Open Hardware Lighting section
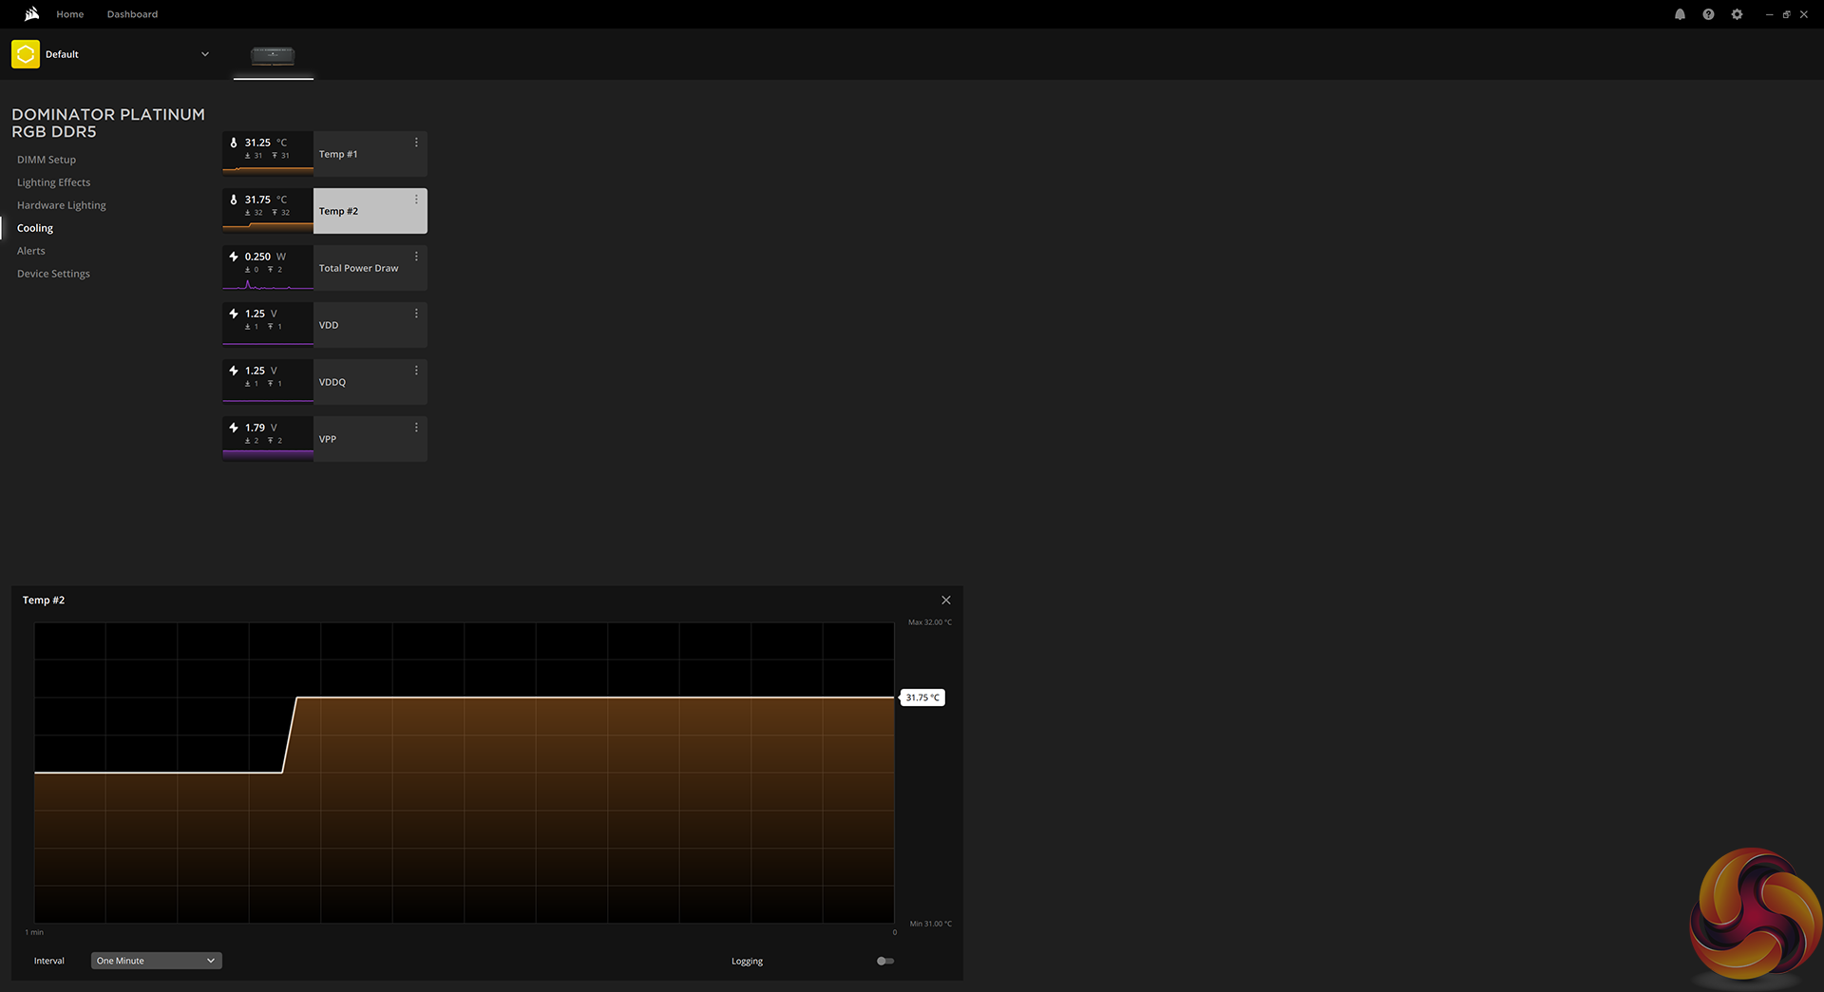The height and width of the screenshot is (992, 1824). point(62,205)
